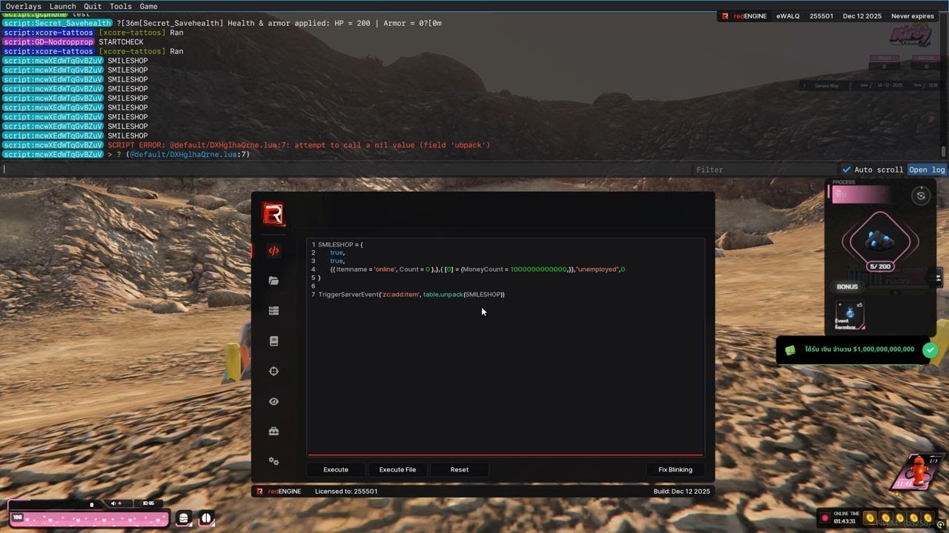Click the eWALQ label in top bar
949x533 pixels.
coord(788,16)
